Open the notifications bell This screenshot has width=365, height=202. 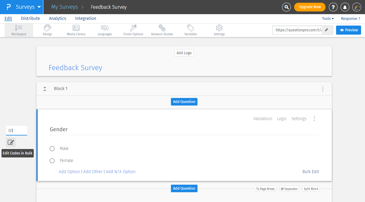(345, 7)
